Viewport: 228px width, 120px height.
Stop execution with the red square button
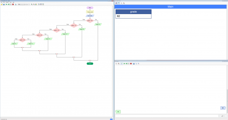point(13,4)
